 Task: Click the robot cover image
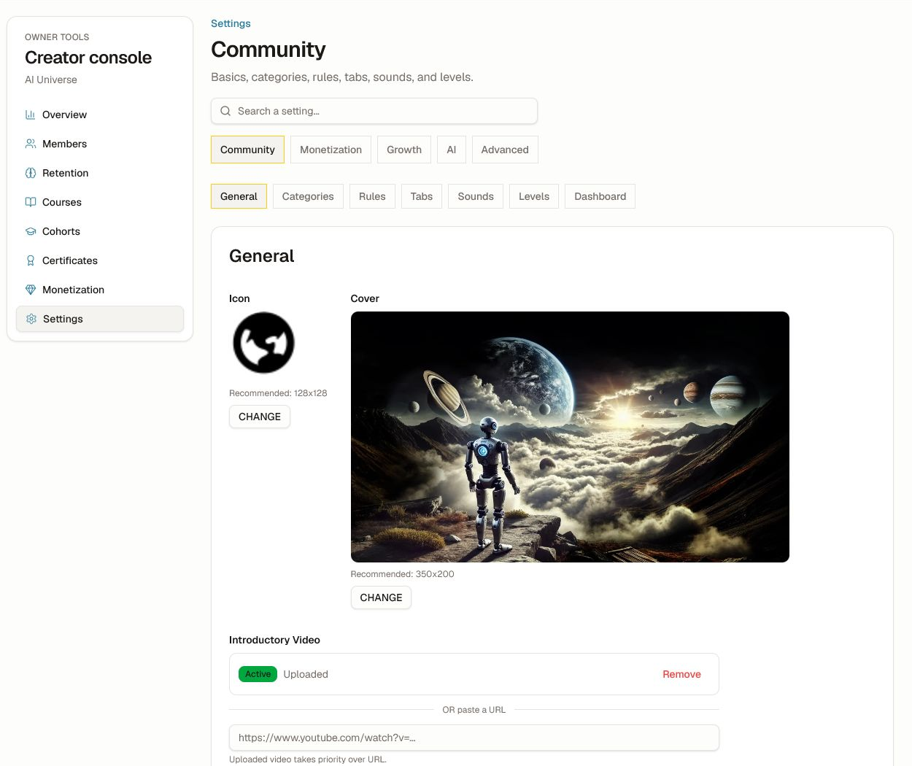coord(570,437)
